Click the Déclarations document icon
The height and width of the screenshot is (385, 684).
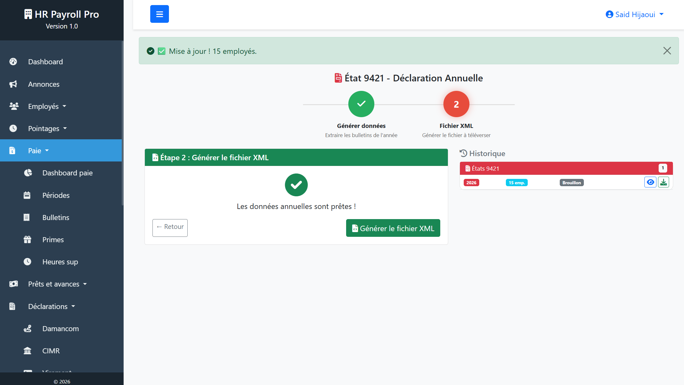tap(12, 306)
